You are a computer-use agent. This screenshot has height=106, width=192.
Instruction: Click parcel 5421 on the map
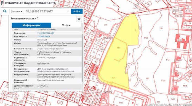pos(168,60)
